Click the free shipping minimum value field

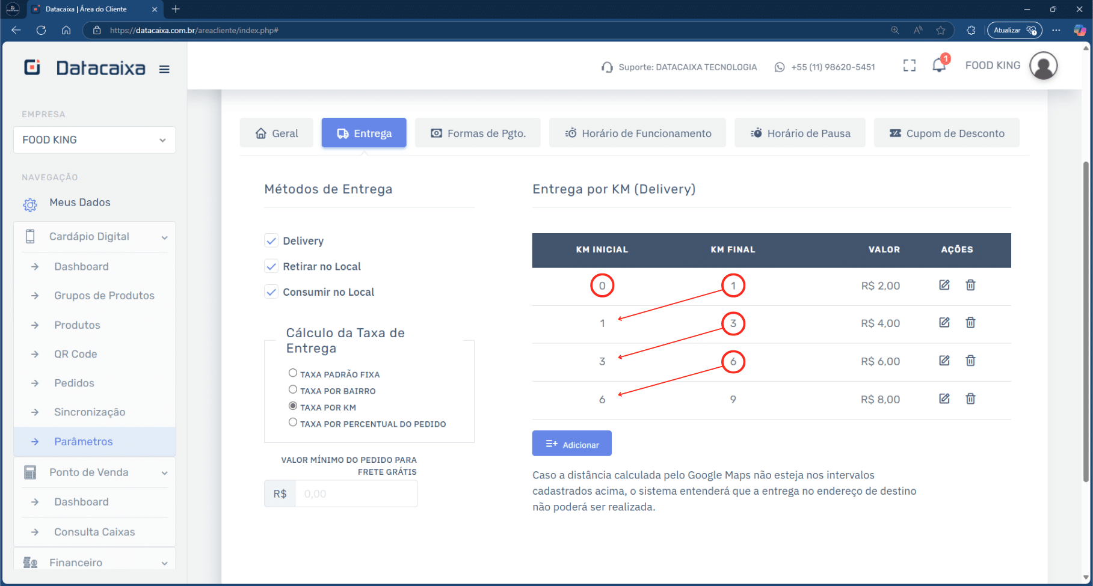(356, 494)
